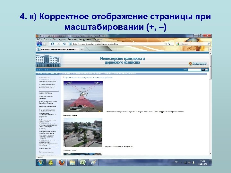Open the address bar history dropdown
This screenshot has height=173, width=231.
(x=173, y=44)
